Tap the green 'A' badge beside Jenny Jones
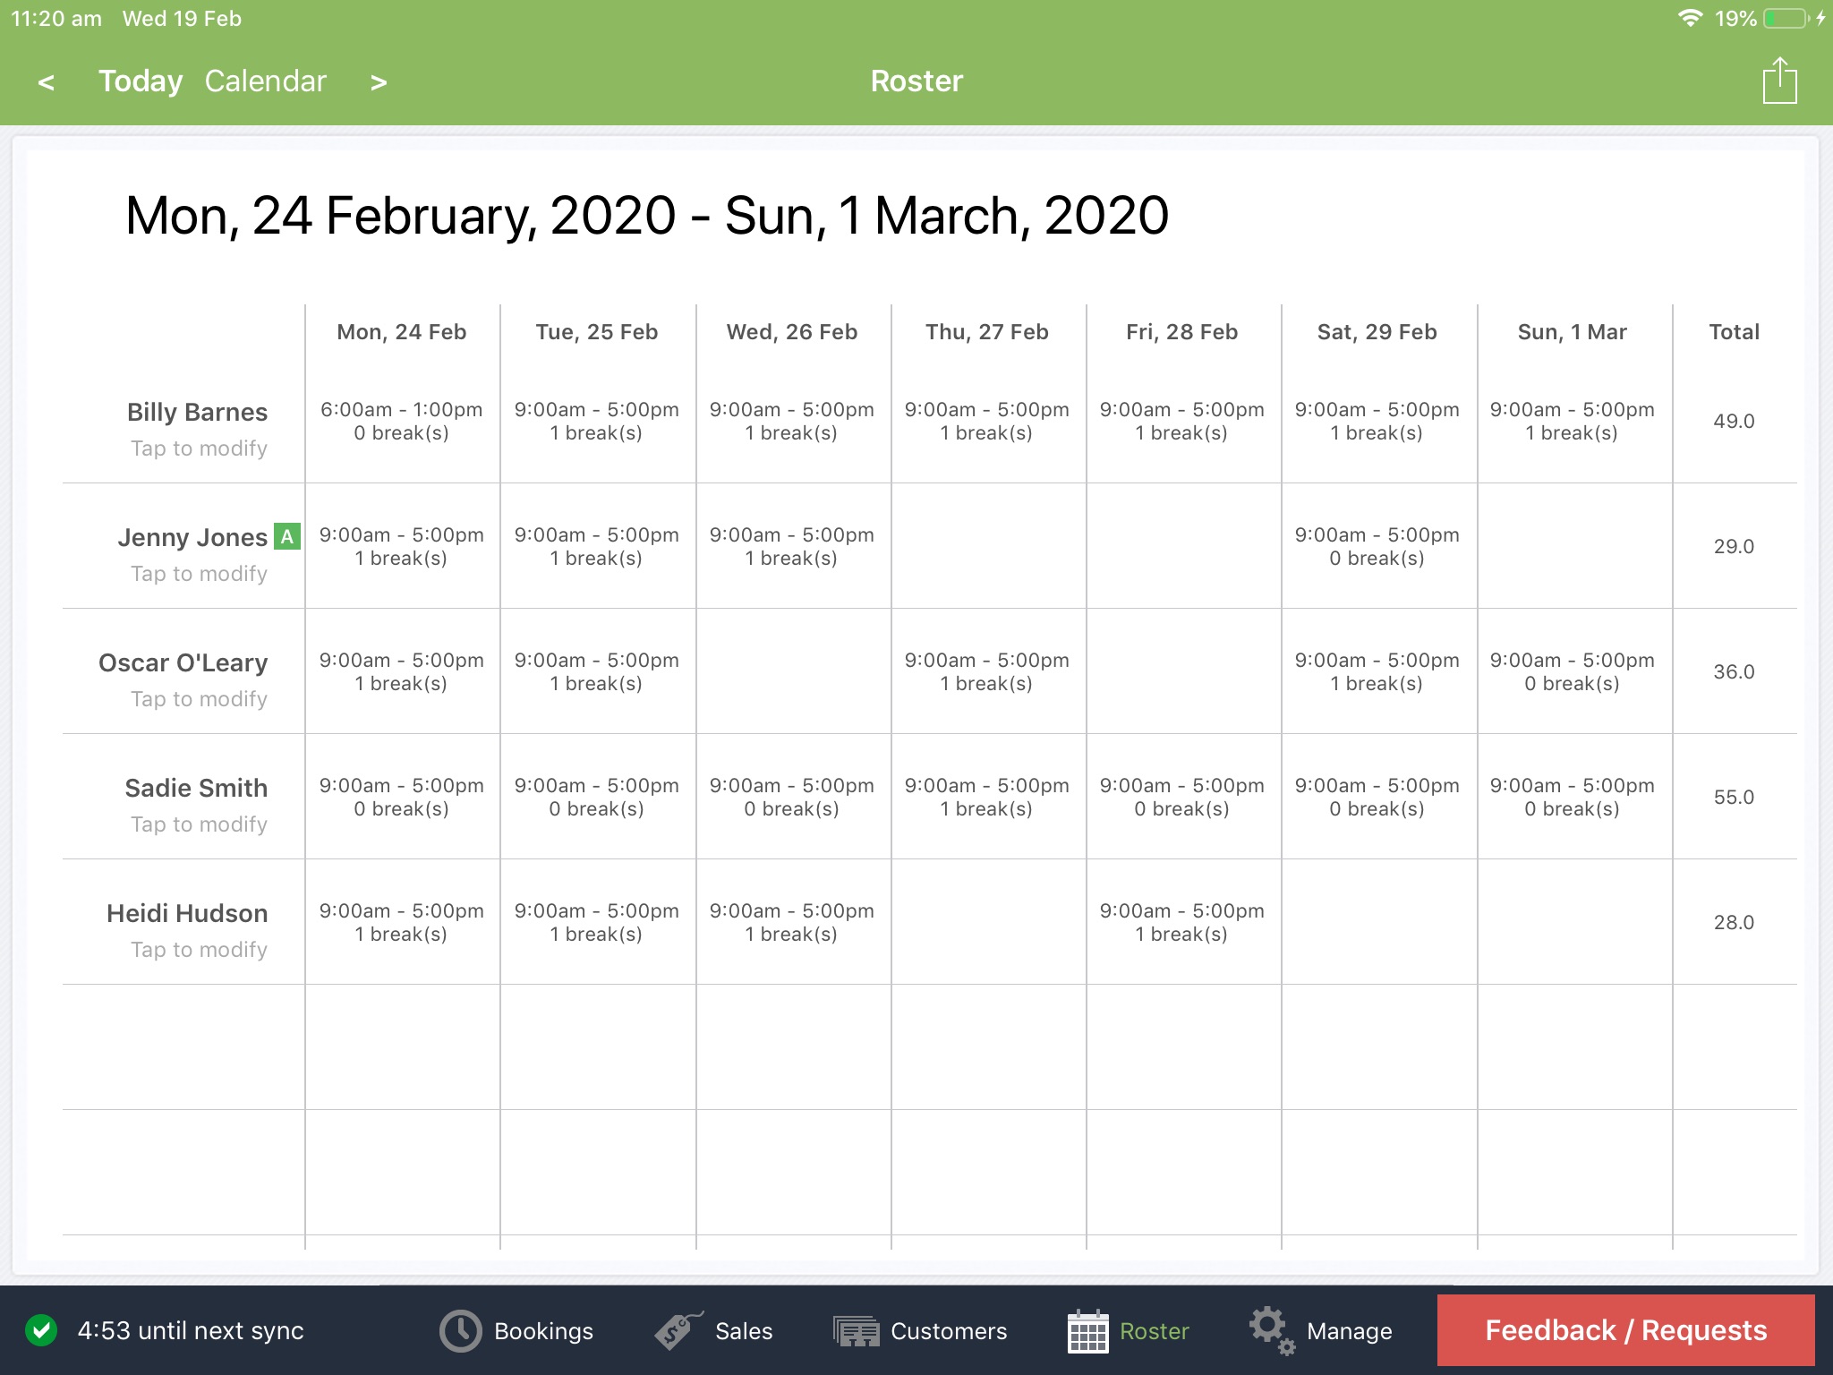The image size is (1833, 1375). tap(286, 537)
